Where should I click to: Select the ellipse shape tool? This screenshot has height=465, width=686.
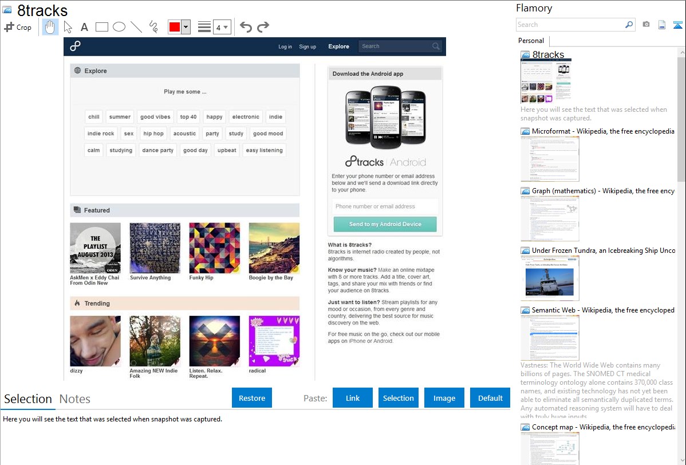(x=119, y=27)
